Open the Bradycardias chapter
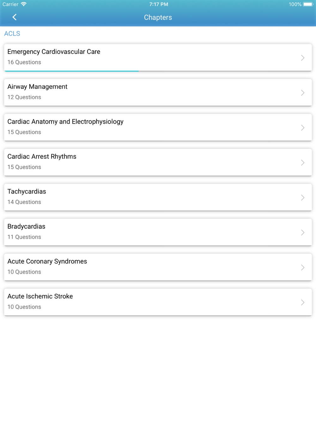Image resolution: width=316 pixels, height=421 pixels. tap(158, 233)
